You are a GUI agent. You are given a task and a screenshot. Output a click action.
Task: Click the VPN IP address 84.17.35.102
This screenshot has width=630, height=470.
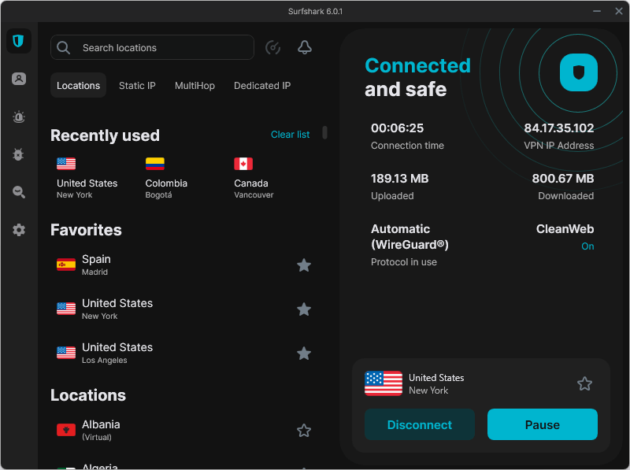[559, 128]
